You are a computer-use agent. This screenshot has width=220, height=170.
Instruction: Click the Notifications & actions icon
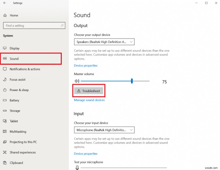coord(5,69)
